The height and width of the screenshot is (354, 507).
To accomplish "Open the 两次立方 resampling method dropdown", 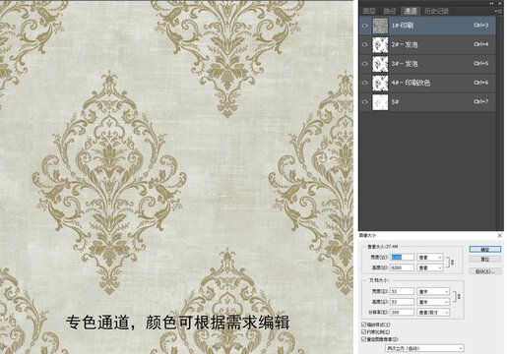I will click(424, 348).
